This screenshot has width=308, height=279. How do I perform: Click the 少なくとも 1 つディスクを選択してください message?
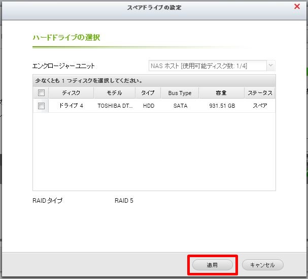(x=89, y=81)
